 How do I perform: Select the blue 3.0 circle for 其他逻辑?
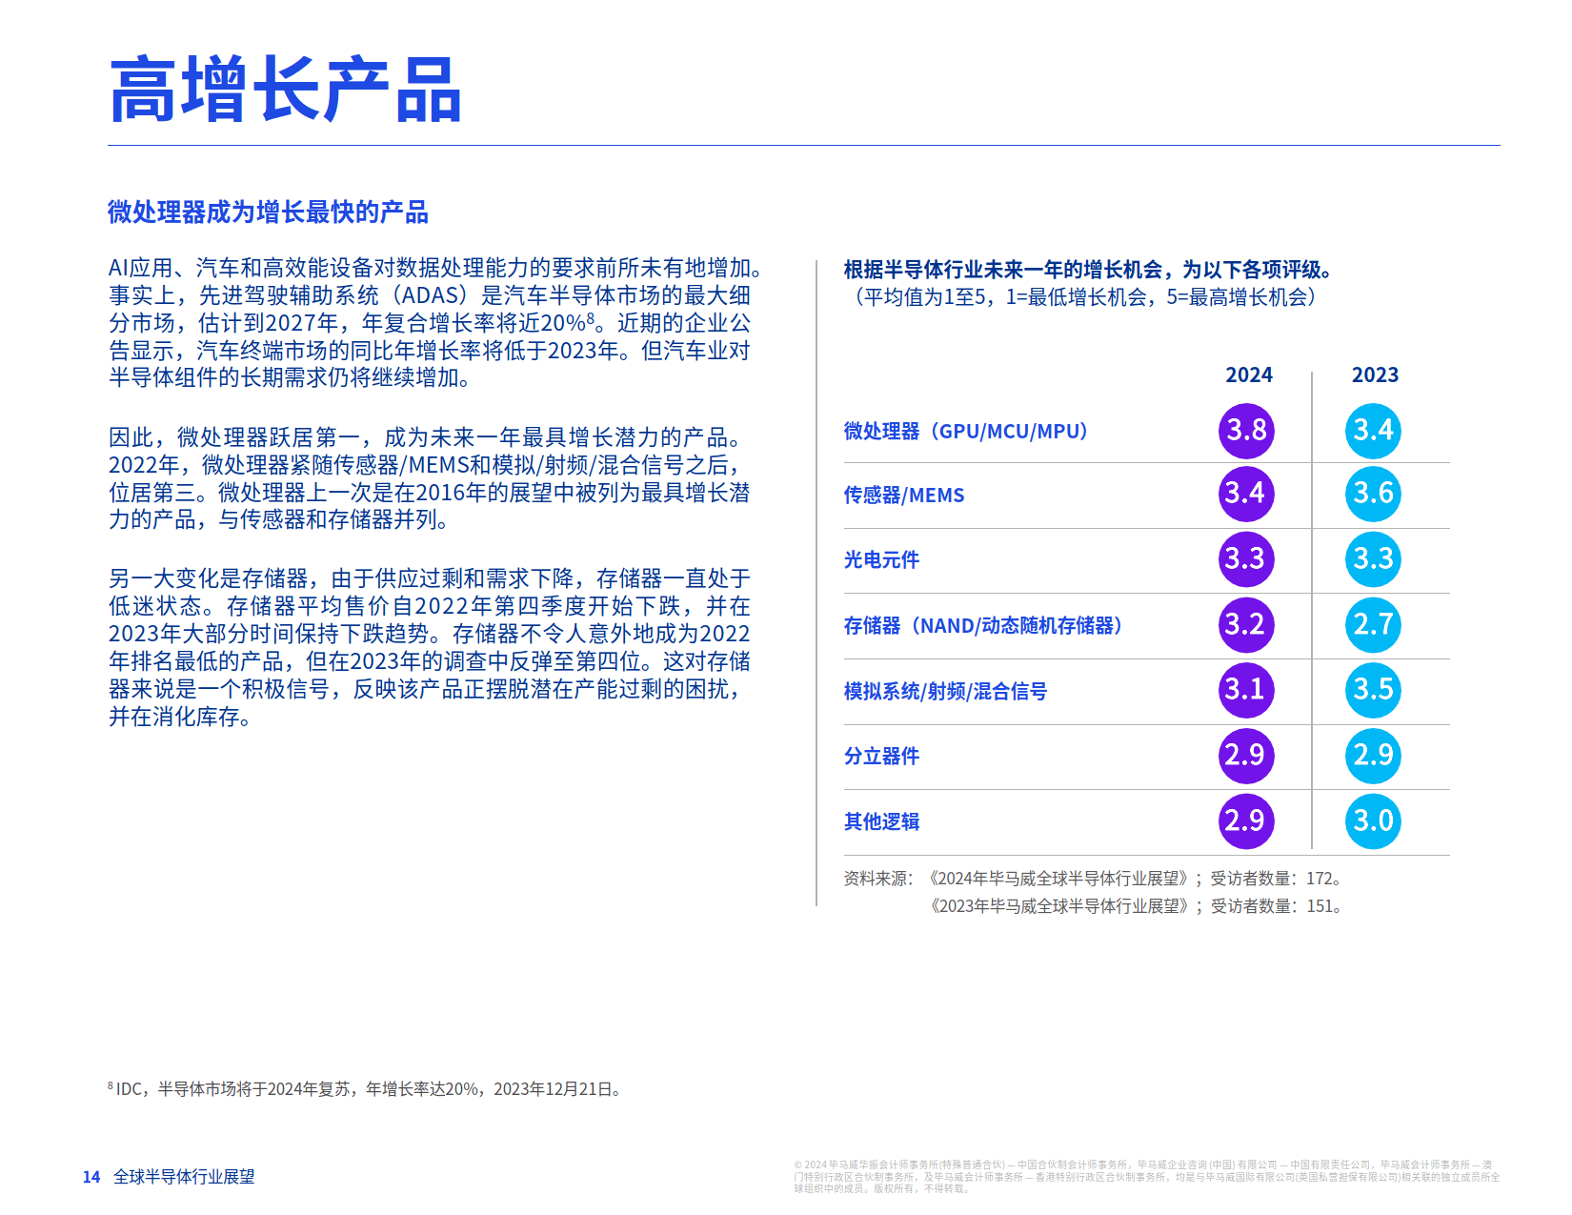(1373, 820)
